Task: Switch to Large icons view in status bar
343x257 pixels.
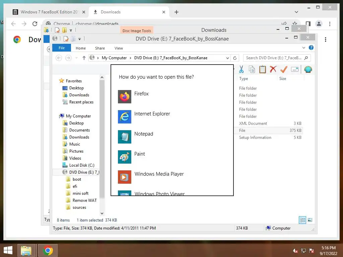Action: coord(310,220)
